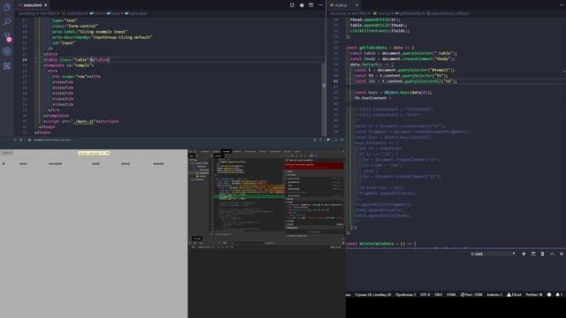Click UTF-8 encoding in the status bar
This screenshot has height=318, width=566.
424,294
